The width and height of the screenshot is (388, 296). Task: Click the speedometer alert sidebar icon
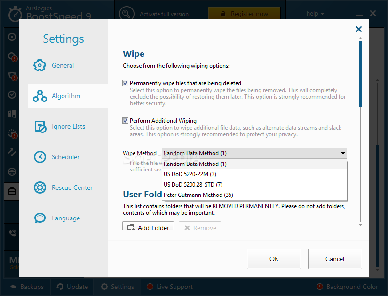[13, 133]
